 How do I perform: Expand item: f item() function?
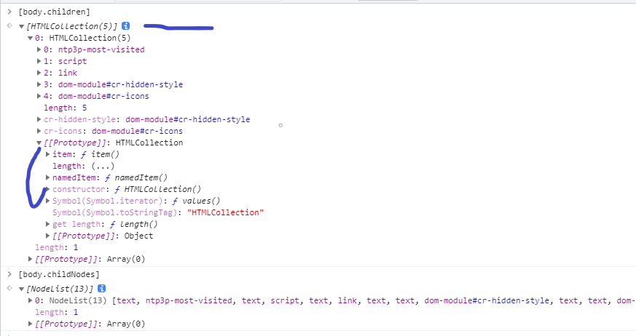tap(48, 154)
